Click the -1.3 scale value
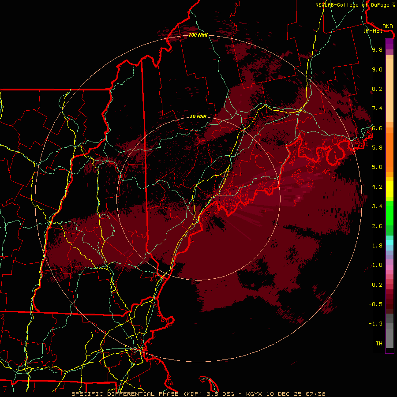The height and width of the screenshot is (397, 397). pos(375,324)
